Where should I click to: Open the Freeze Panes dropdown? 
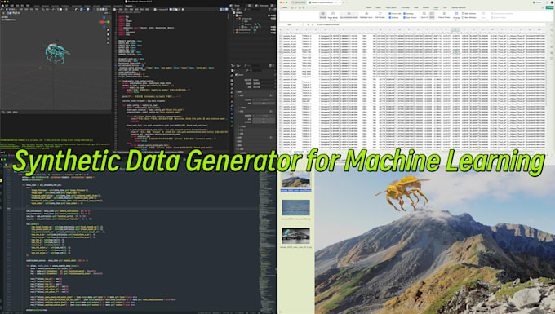point(445,15)
